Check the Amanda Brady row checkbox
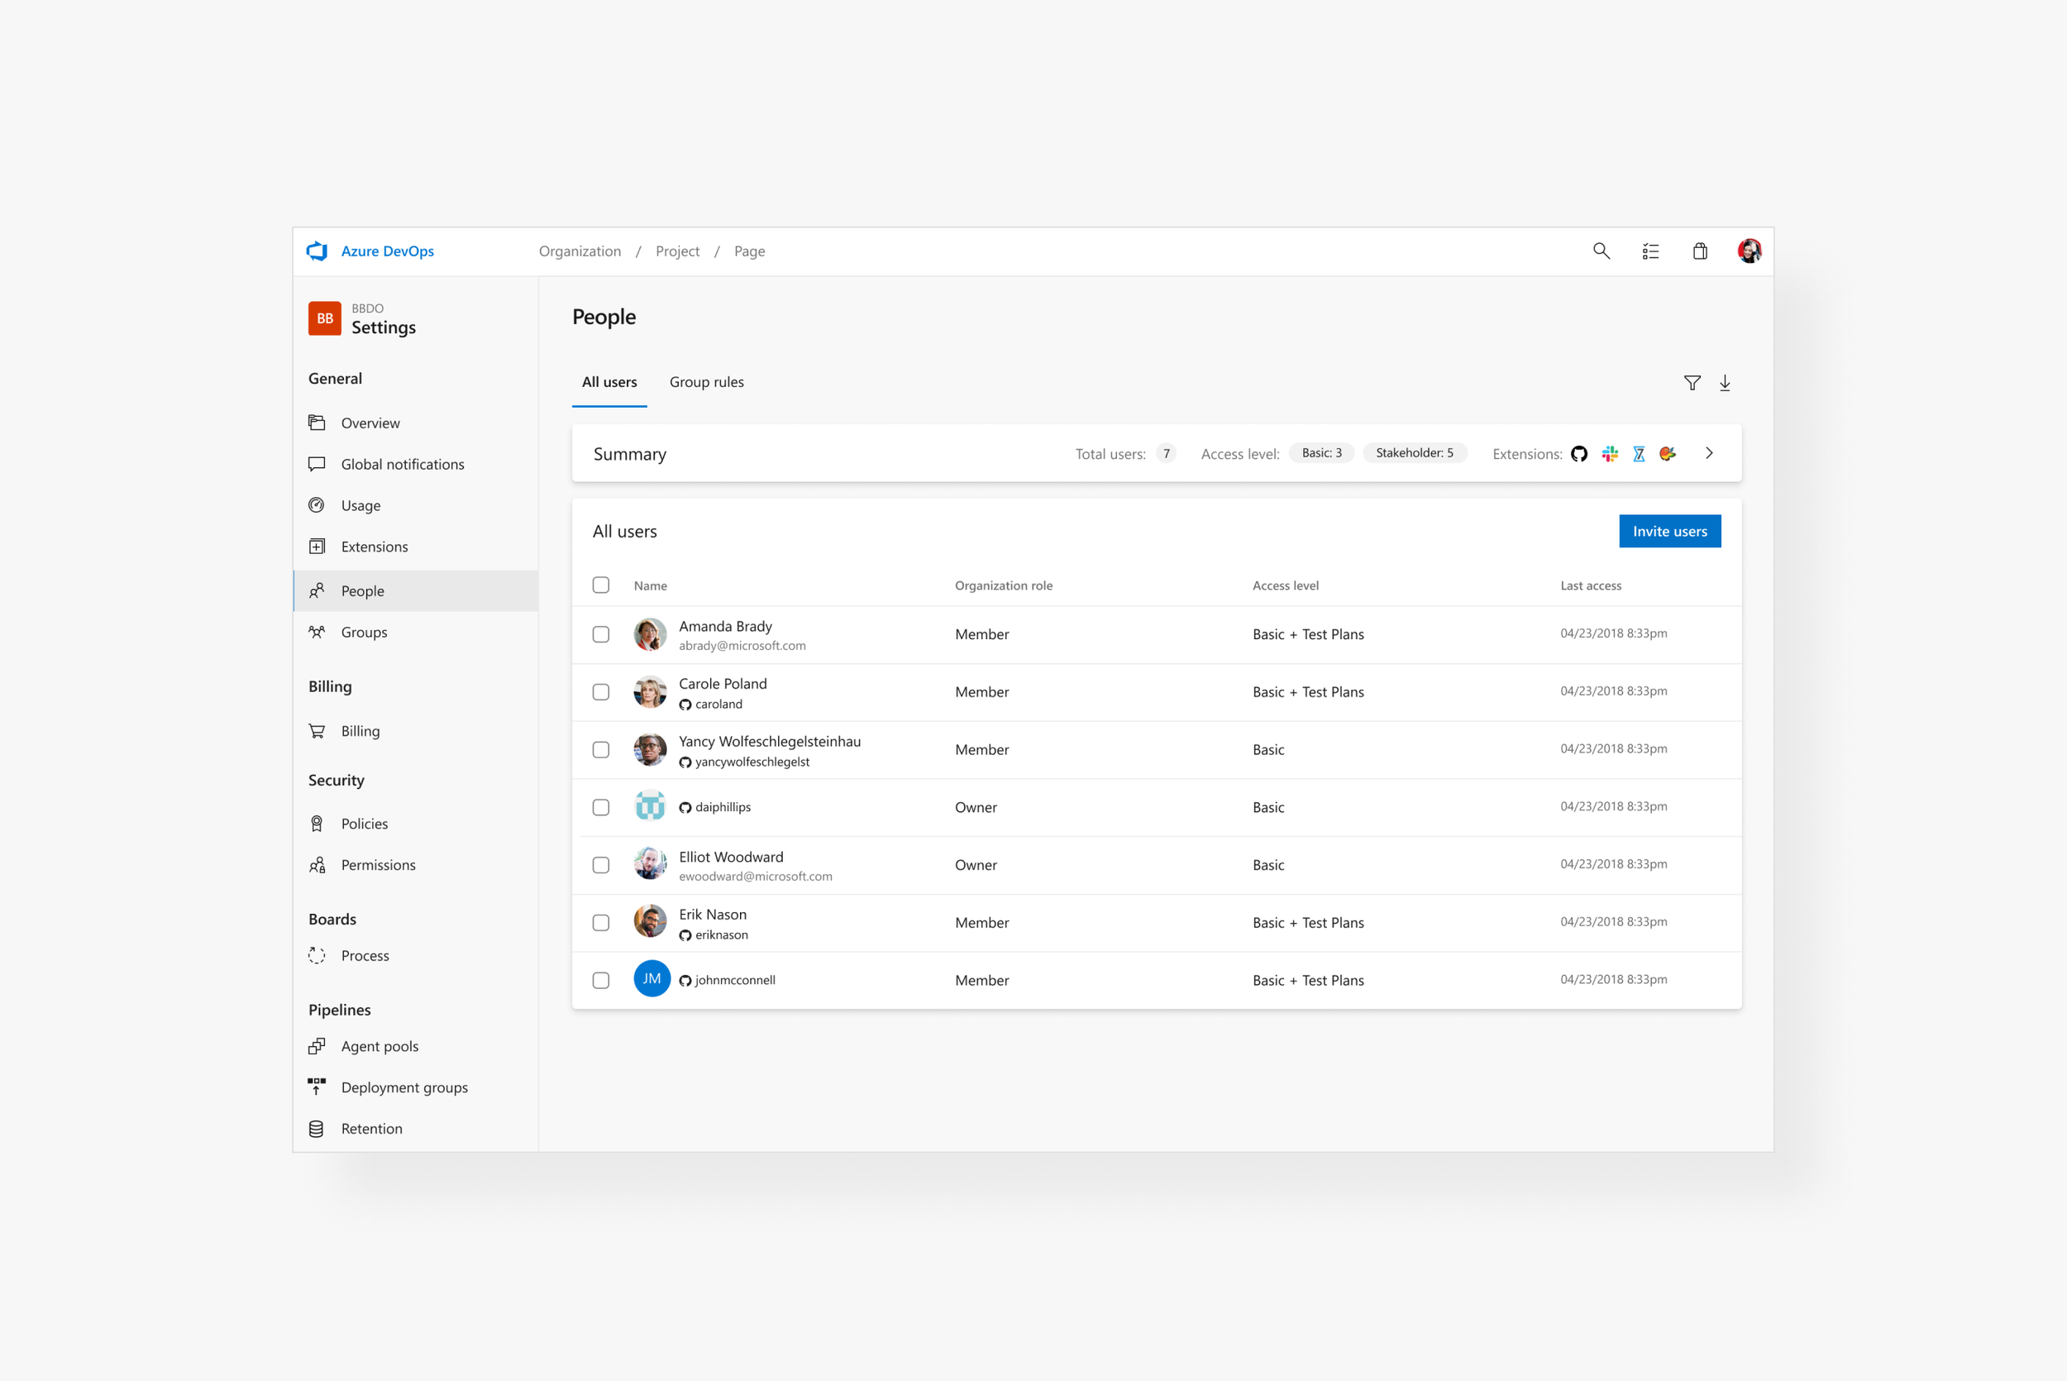This screenshot has height=1381, width=2067. (x=601, y=634)
